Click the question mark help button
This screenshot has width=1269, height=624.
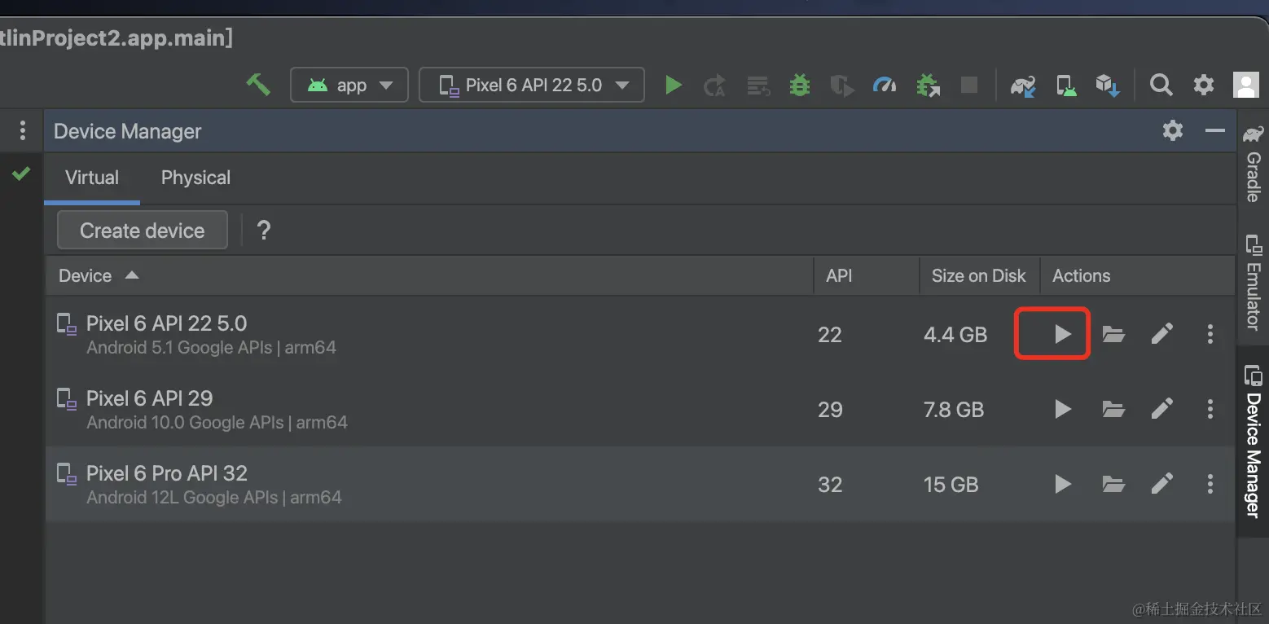(264, 231)
